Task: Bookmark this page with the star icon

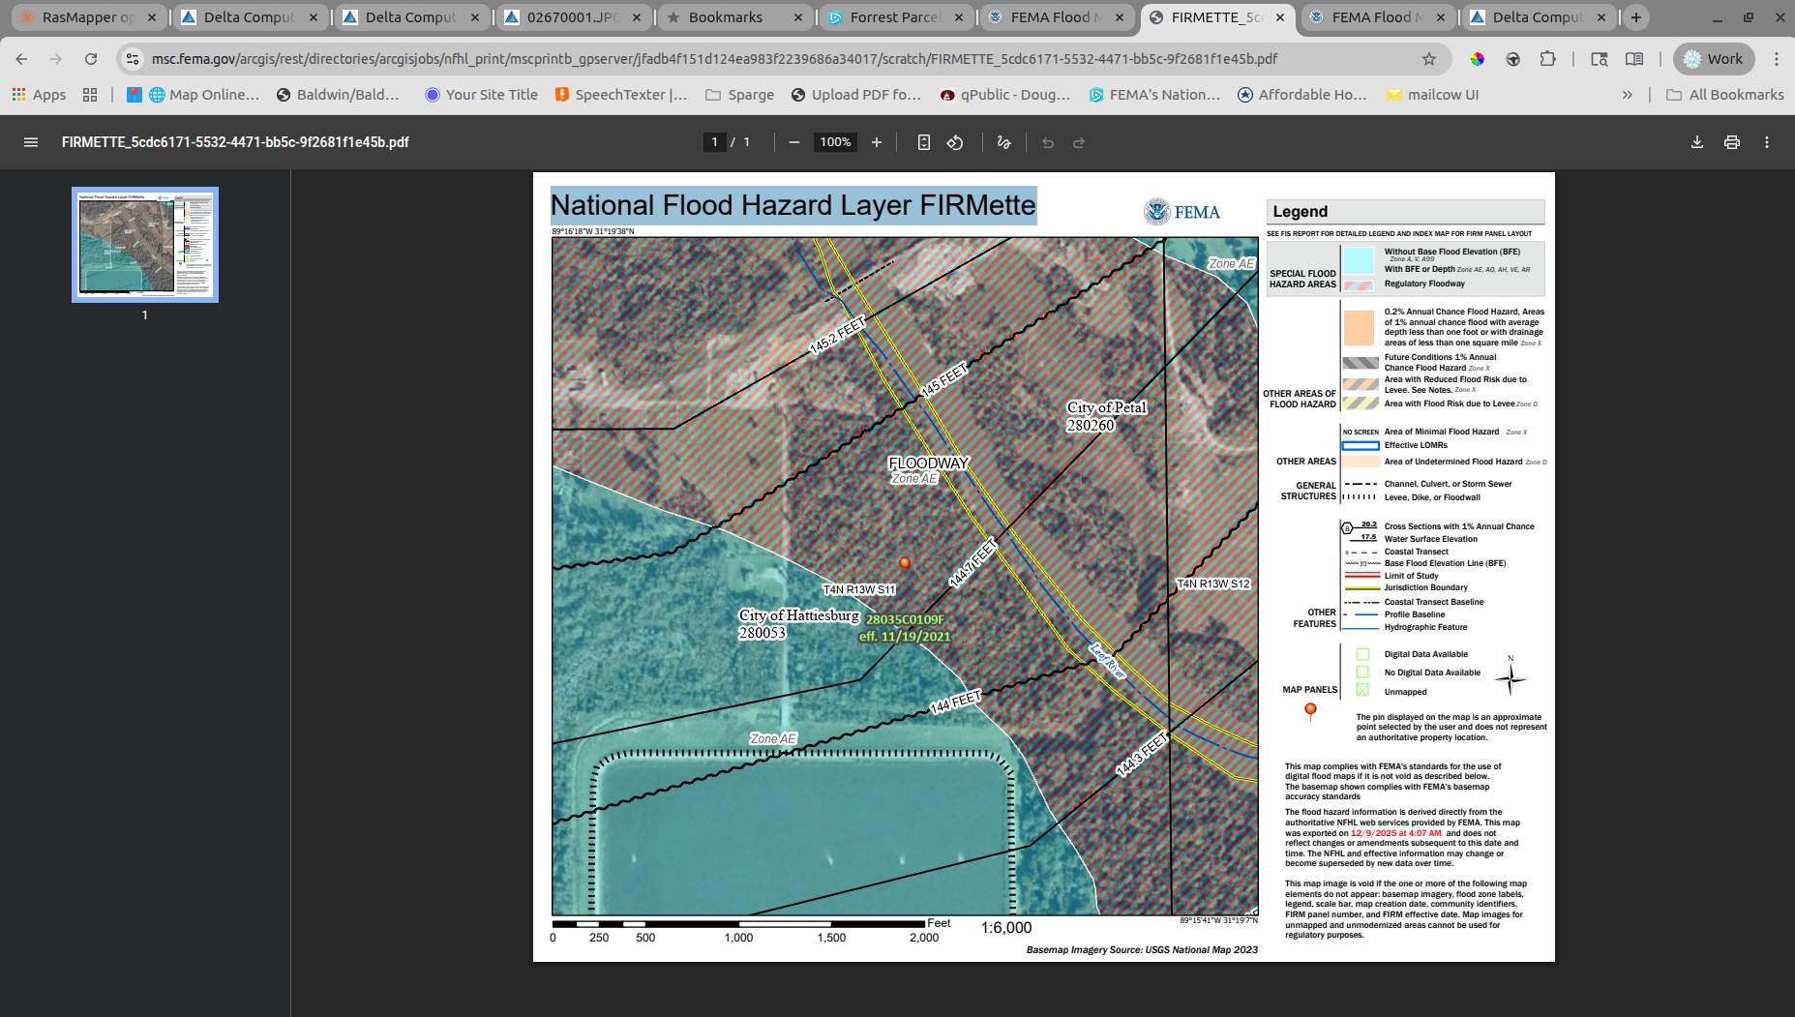Action: [1429, 59]
